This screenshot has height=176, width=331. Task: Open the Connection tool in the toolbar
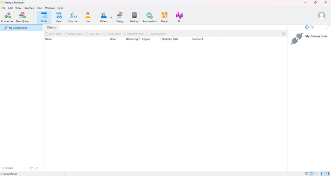(8, 17)
